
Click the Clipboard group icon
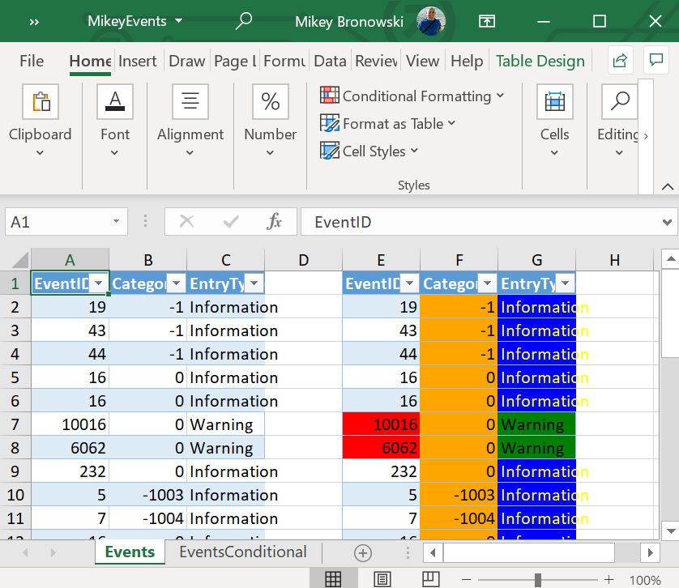(x=41, y=101)
